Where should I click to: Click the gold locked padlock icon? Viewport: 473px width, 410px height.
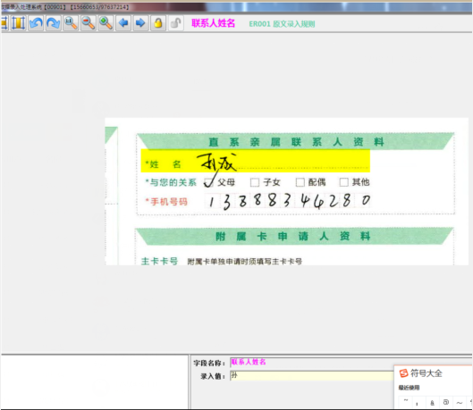(x=158, y=23)
